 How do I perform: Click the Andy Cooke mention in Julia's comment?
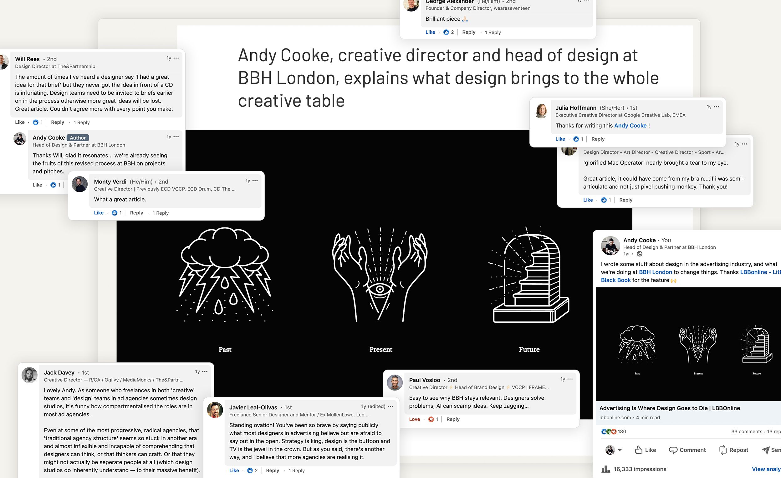click(x=630, y=126)
